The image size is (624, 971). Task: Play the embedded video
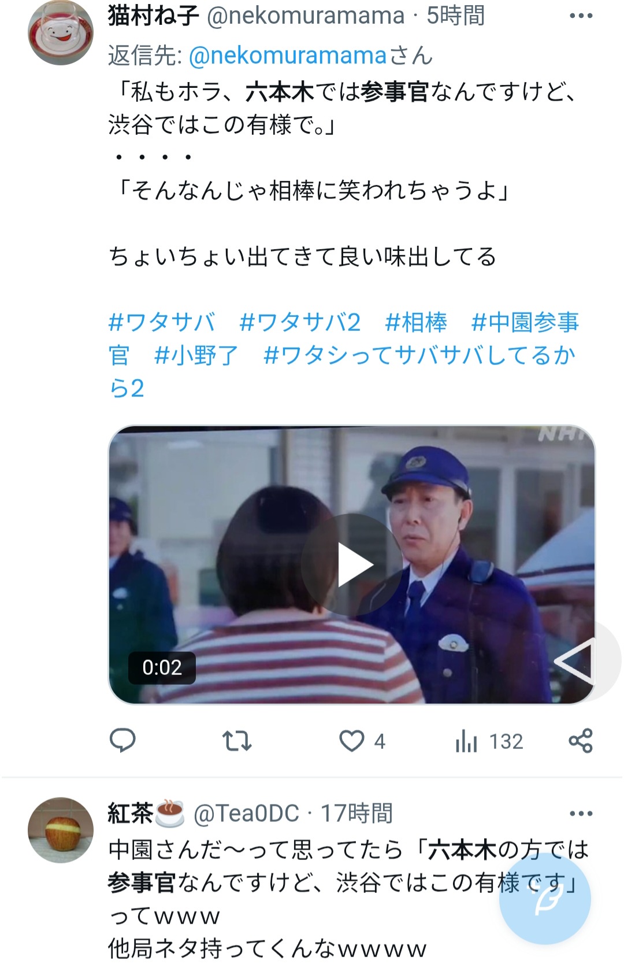point(352,564)
